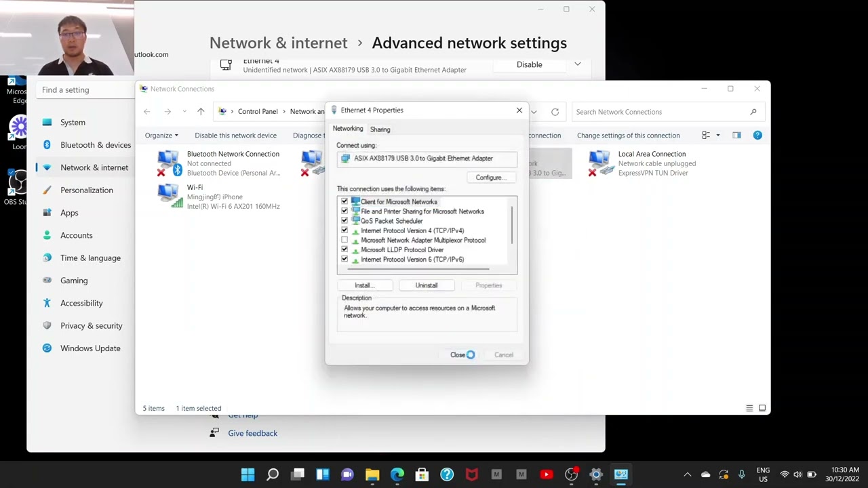Switch to large icons view in status bar
This screenshot has height=488, width=868.
tap(762, 408)
